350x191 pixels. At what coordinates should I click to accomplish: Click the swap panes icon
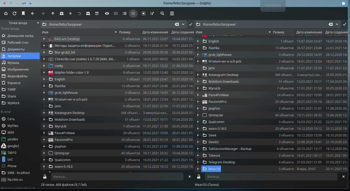97,13
